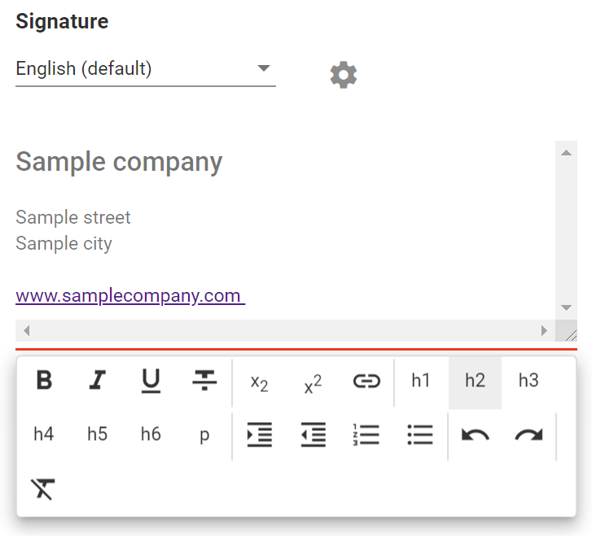Viewport: 592px width, 536px height.
Task: Click scroll down arrow in signature editor
Action: [x=566, y=307]
